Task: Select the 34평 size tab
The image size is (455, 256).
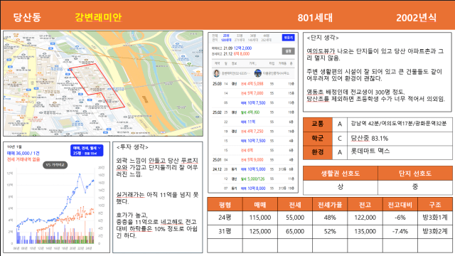Action: tap(253, 38)
